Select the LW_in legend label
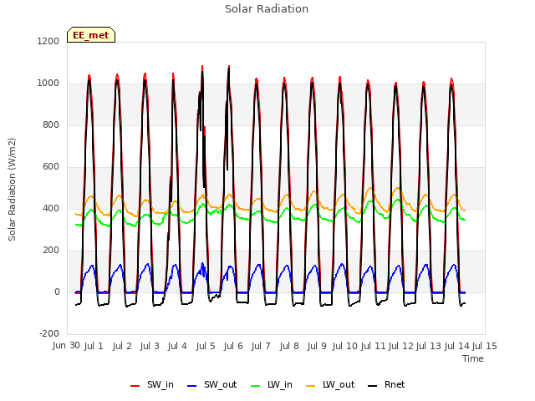535x401 pixels. 280,384
